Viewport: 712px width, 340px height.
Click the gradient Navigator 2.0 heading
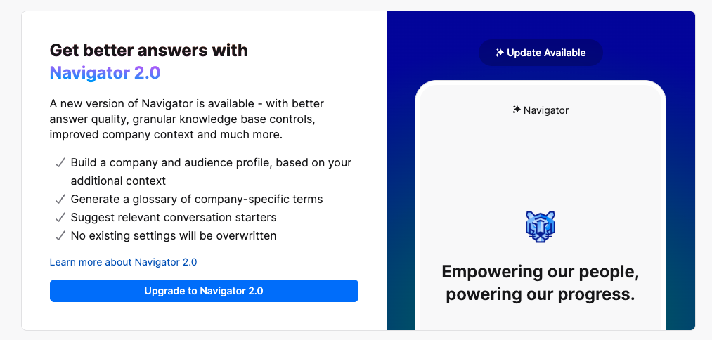tap(105, 73)
